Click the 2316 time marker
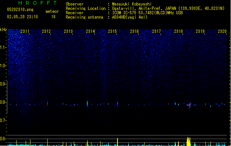231x146 pixels. tap(134, 31)
